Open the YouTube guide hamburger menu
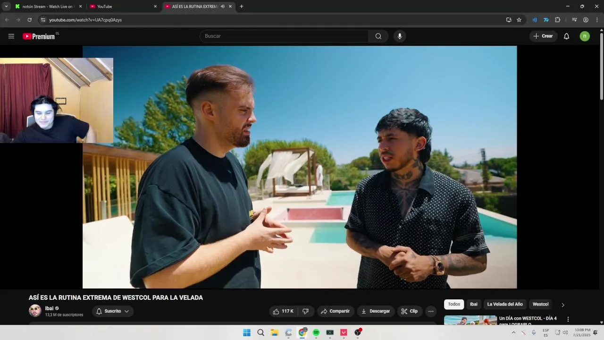Image resolution: width=604 pixels, height=340 pixels. click(x=11, y=36)
